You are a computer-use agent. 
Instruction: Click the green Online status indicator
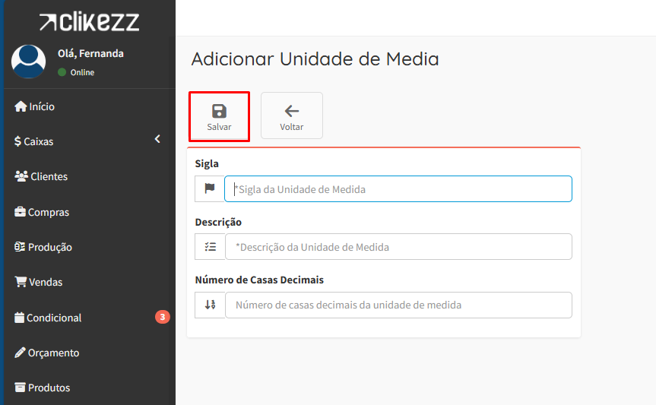(x=62, y=72)
